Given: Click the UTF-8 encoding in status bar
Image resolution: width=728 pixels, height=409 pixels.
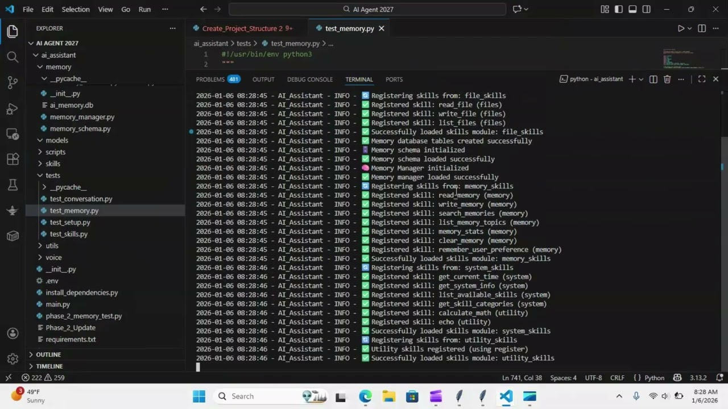Looking at the screenshot, I should (x=593, y=378).
